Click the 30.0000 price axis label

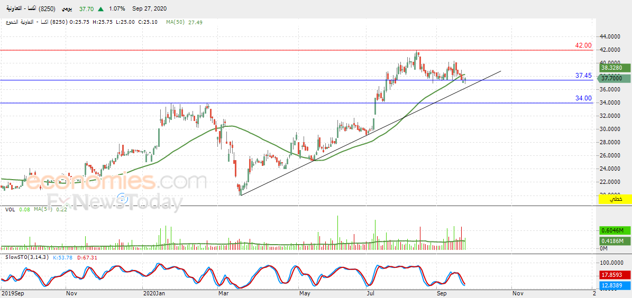click(611, 129)
